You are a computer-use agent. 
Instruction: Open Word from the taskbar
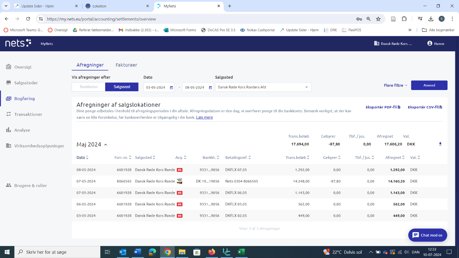pos(137,252)
